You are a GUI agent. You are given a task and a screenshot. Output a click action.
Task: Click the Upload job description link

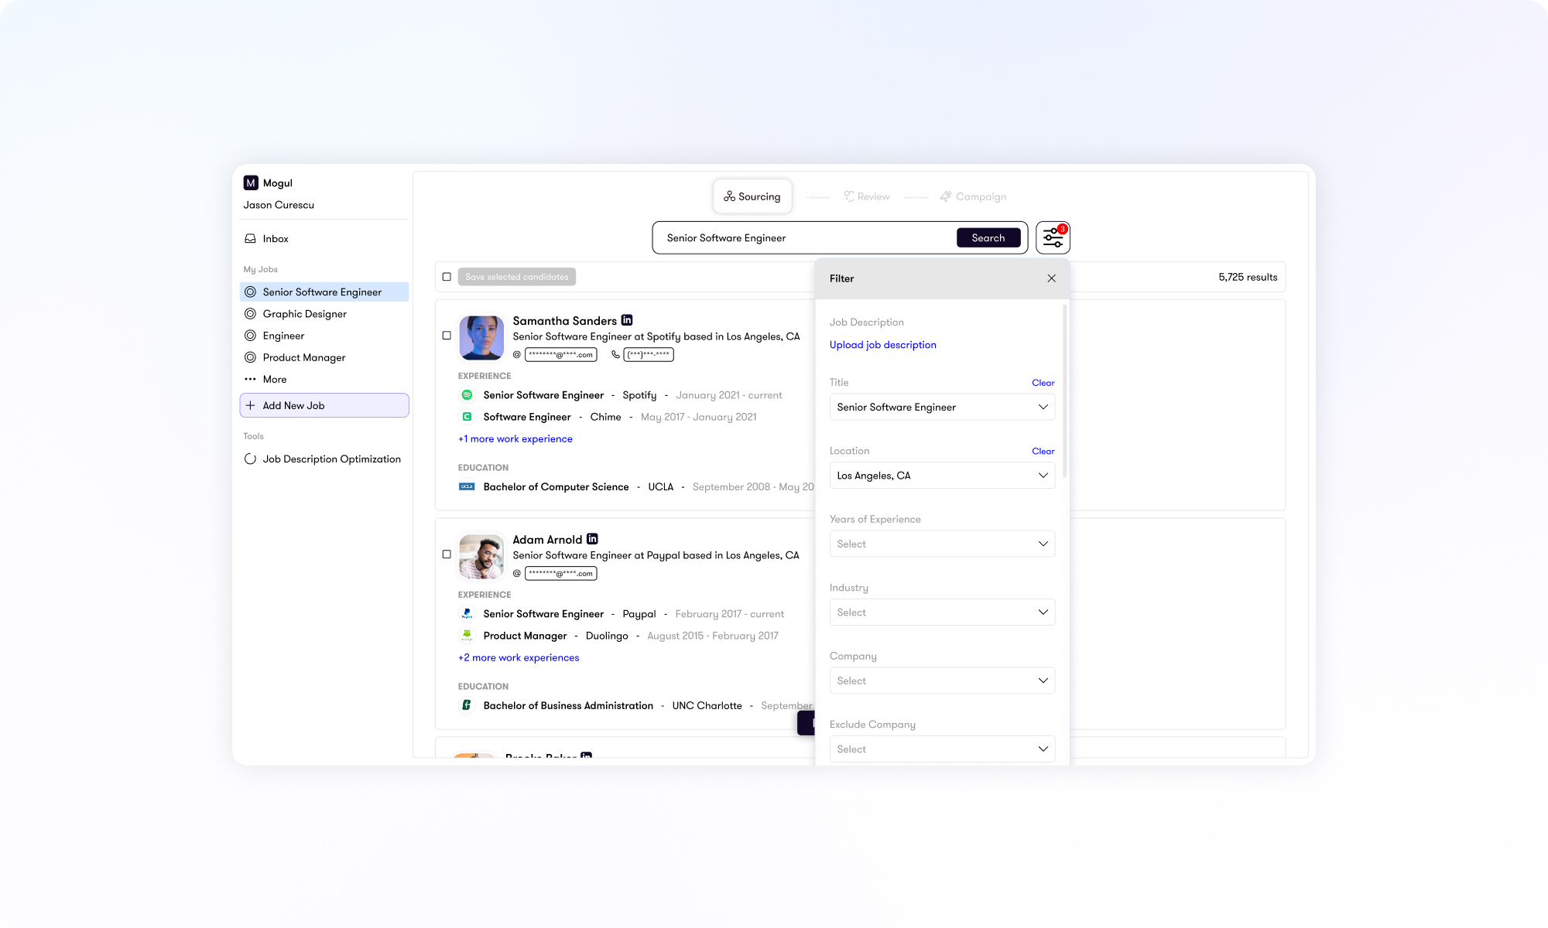click(882, 344)
